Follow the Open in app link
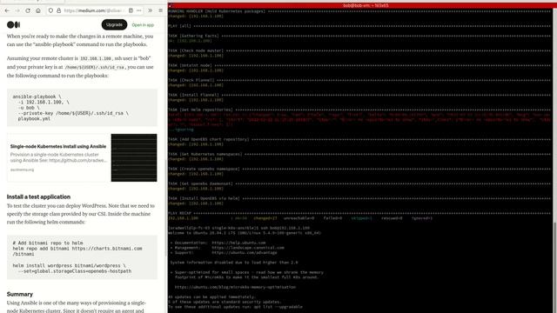Viewport: 557px width, 313px height. [143, 25]
